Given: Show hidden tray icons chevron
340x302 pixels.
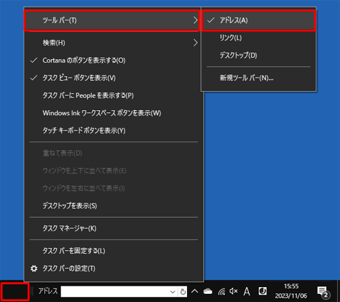Looking at the screenshot, I should pyautogui.click(x=194, y=291).
